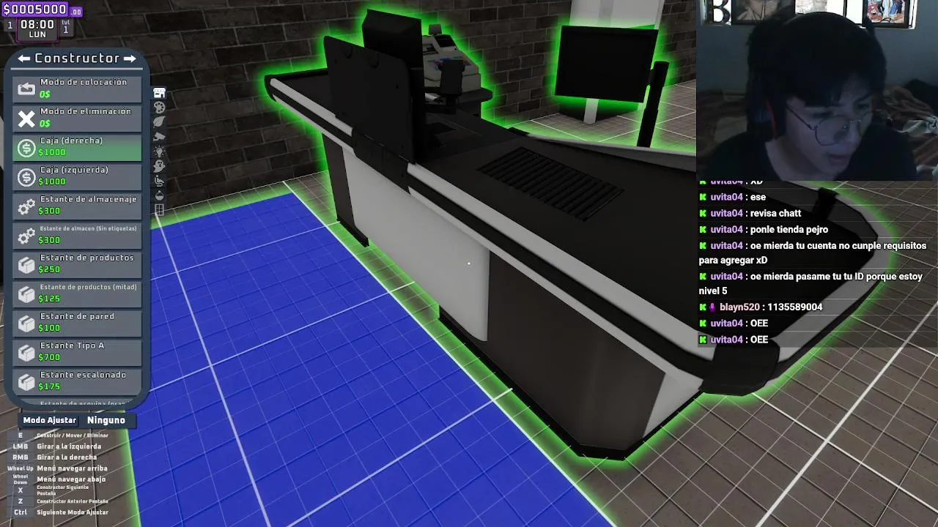Viewport: 938px width, 527px height.
Task: Click the checkout monitor screen in scene
Action: tap(607, 62)
